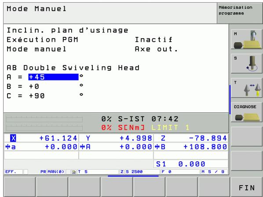Click the first empty soft key in bottom row
263x197 pixels.
coord(19,187)
